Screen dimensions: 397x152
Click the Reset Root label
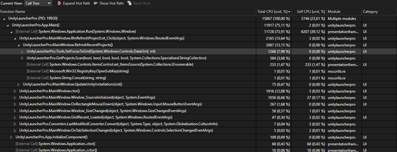142,3
